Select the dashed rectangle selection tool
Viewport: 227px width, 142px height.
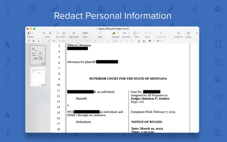point(44,41)
